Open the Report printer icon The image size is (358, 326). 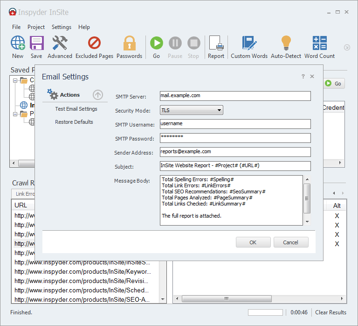tap(216, 43)
